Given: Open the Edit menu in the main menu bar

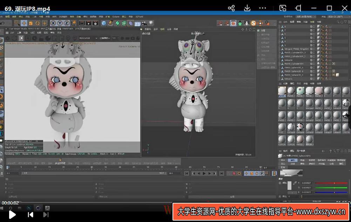Looking at the screenshot, I should [x=7, y=16].
